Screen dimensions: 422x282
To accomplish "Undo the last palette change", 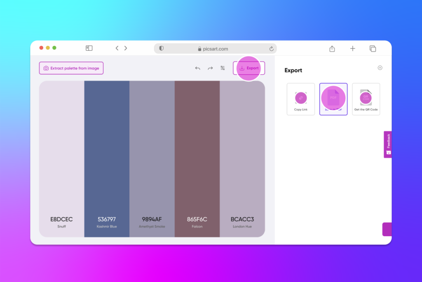I will click(x=197, y=68).
